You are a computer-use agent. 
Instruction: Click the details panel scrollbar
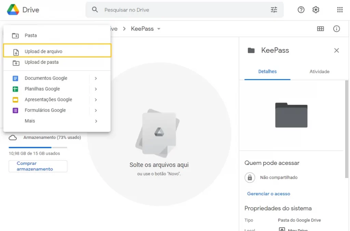point(347,129)
